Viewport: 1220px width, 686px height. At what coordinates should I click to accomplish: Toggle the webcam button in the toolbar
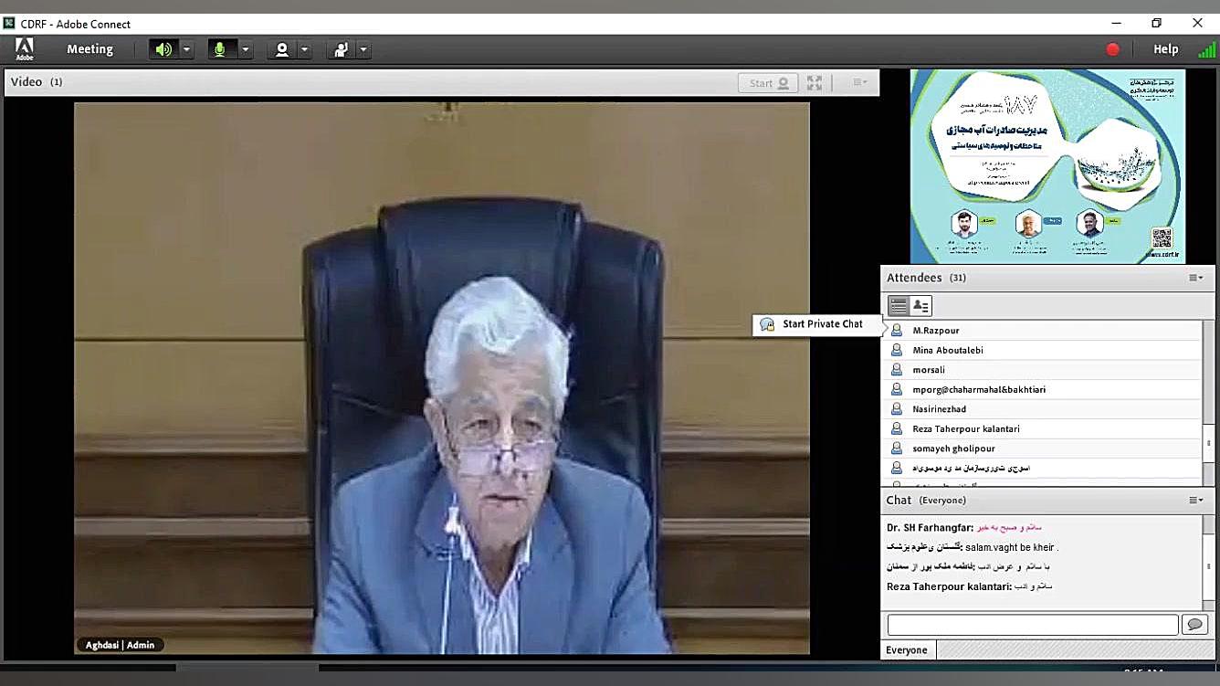point(282,49)
